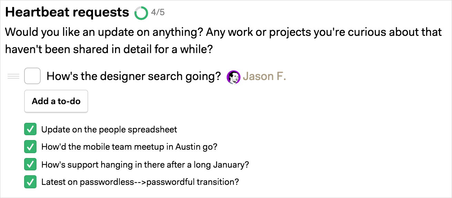Image resolution: width=452 pixels, height=198 pixels.
Task: Click the Jason F. assignee name
Action: 265,76
